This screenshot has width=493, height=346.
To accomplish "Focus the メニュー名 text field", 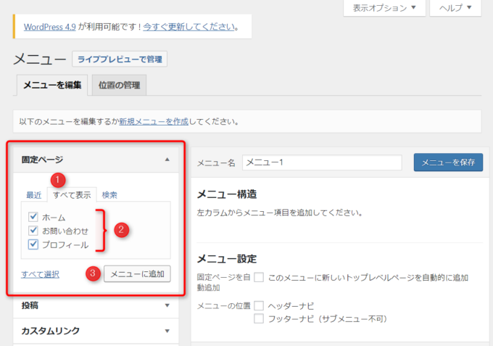I will (322, 162).
